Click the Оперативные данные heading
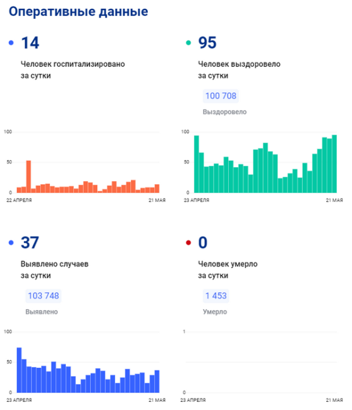 click(78, 11)
